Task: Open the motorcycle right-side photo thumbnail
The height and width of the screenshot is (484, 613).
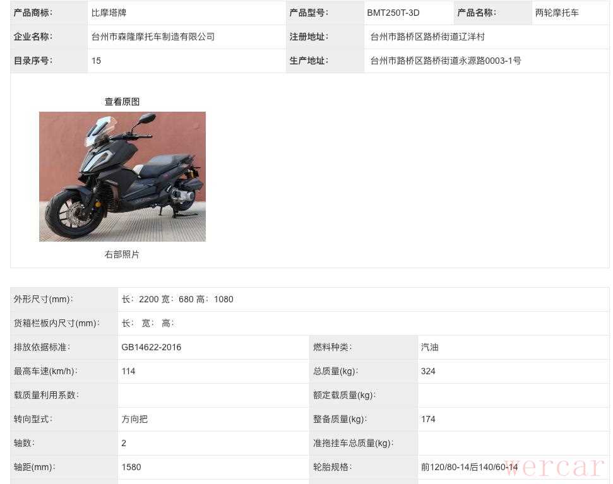Action: coord(122,177)
